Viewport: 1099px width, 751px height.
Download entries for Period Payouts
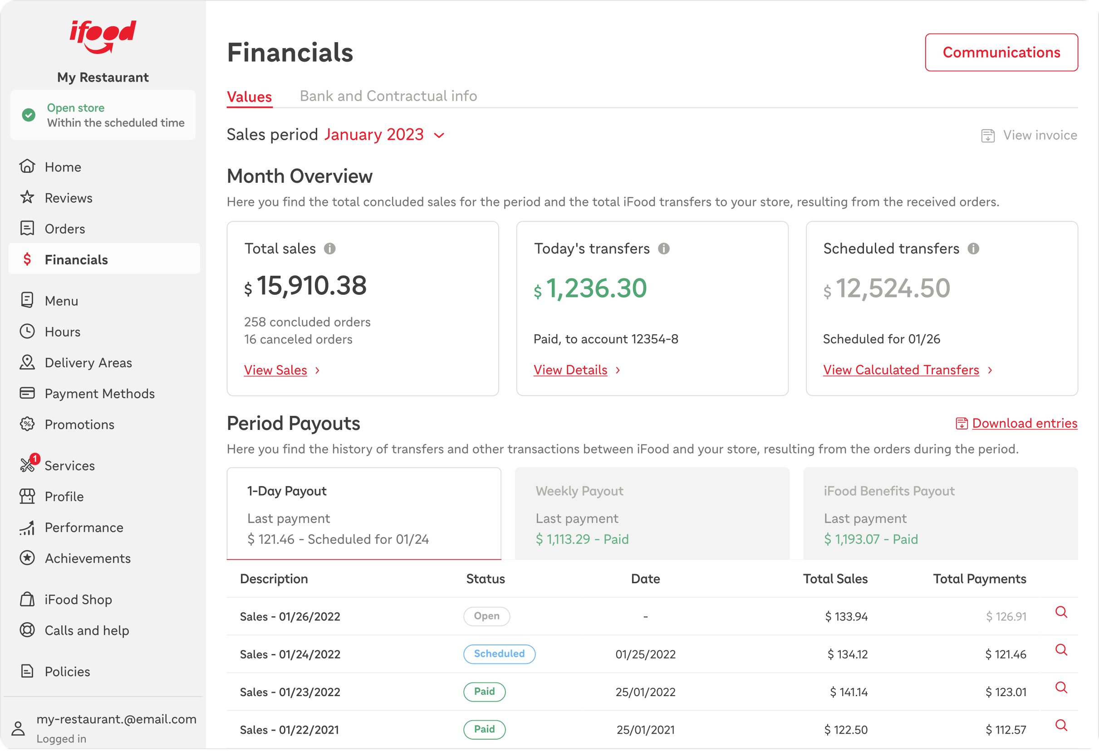point(1024,423)
